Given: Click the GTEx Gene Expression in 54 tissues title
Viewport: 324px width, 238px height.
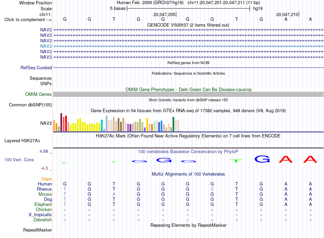Looking at the screenshot, I should pos(188,111).
